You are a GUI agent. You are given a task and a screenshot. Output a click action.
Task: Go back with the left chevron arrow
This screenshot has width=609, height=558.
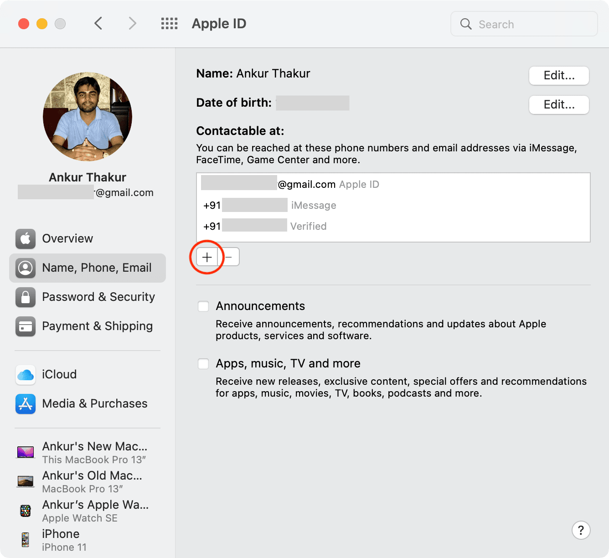point(98,23)
